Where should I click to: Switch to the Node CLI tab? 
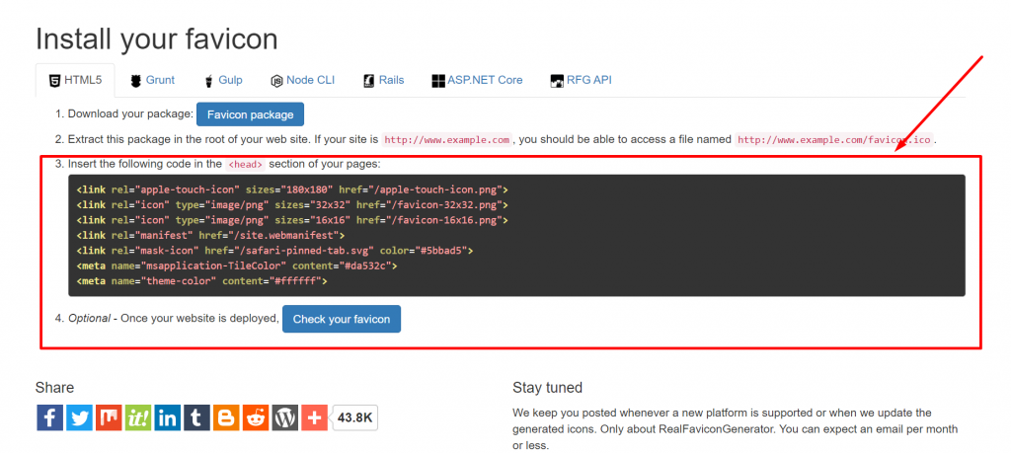[x=302, y=81]
